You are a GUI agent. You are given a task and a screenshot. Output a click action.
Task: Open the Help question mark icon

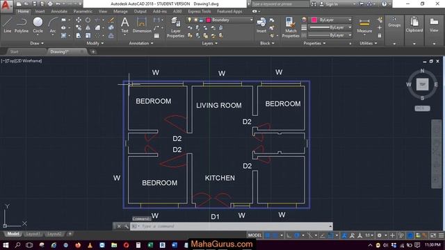384,4
